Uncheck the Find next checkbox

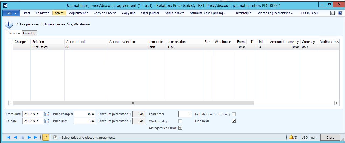[x=234, y=121]
